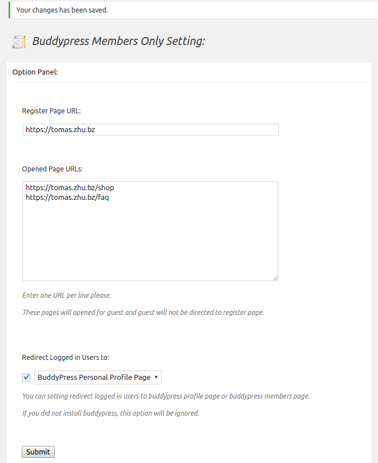The height and width of the screenshot is (463, 378).
Task: Grab the textarea resize handle corner
Action: click(275, 277)
